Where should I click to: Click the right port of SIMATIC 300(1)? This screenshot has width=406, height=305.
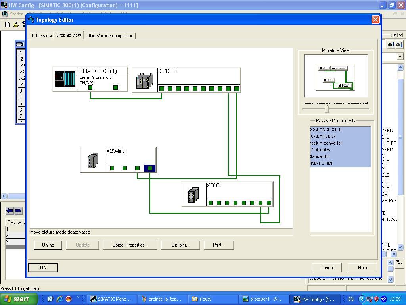tap(115, 88)
